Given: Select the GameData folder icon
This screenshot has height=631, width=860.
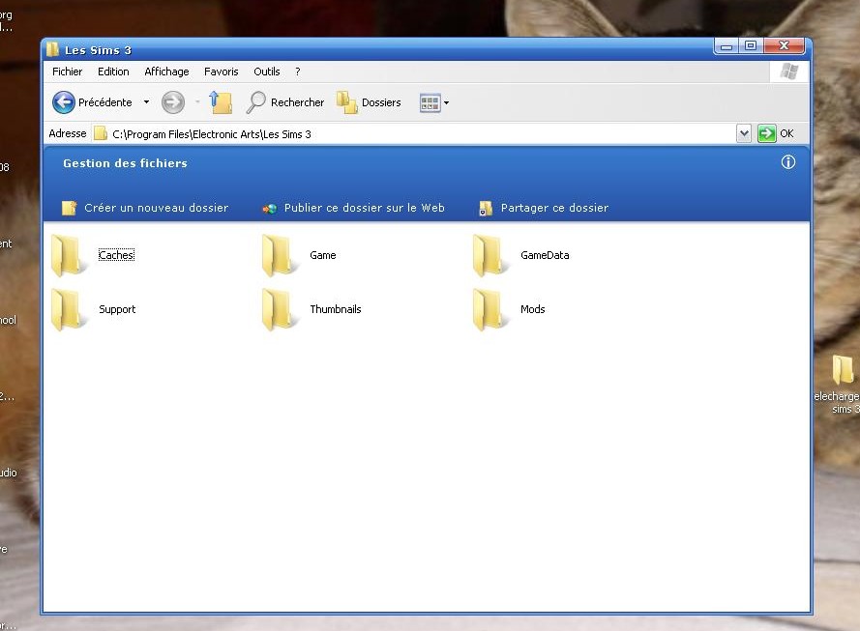Looking at the screenshot, I should pos(490,255).
